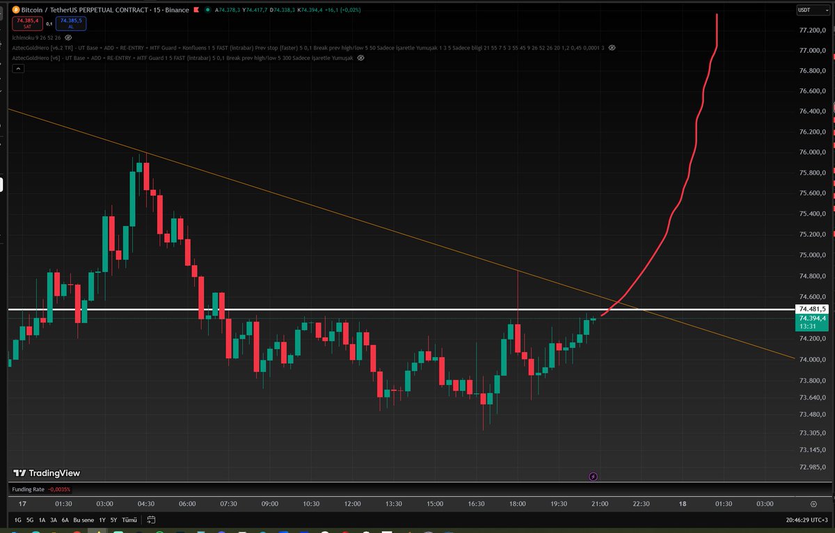The height and width of the screenshot is (533, 835).
Task: Click the 22:30 time axis label
Action: coord(642,504)
